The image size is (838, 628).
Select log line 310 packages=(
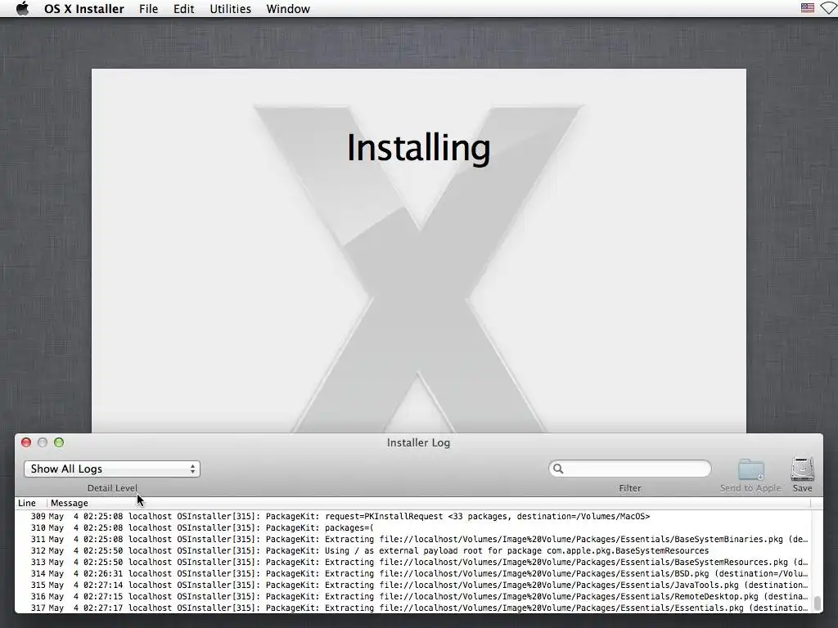click(x=412, y=527)
